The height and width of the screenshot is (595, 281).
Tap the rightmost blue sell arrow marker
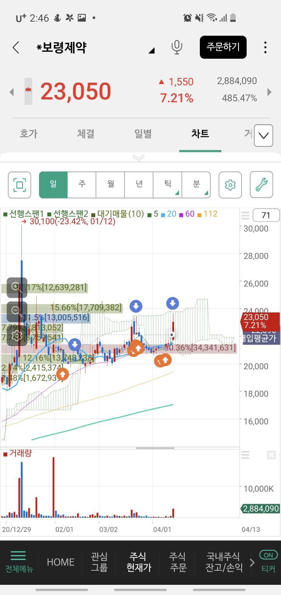tap(173, 303)
